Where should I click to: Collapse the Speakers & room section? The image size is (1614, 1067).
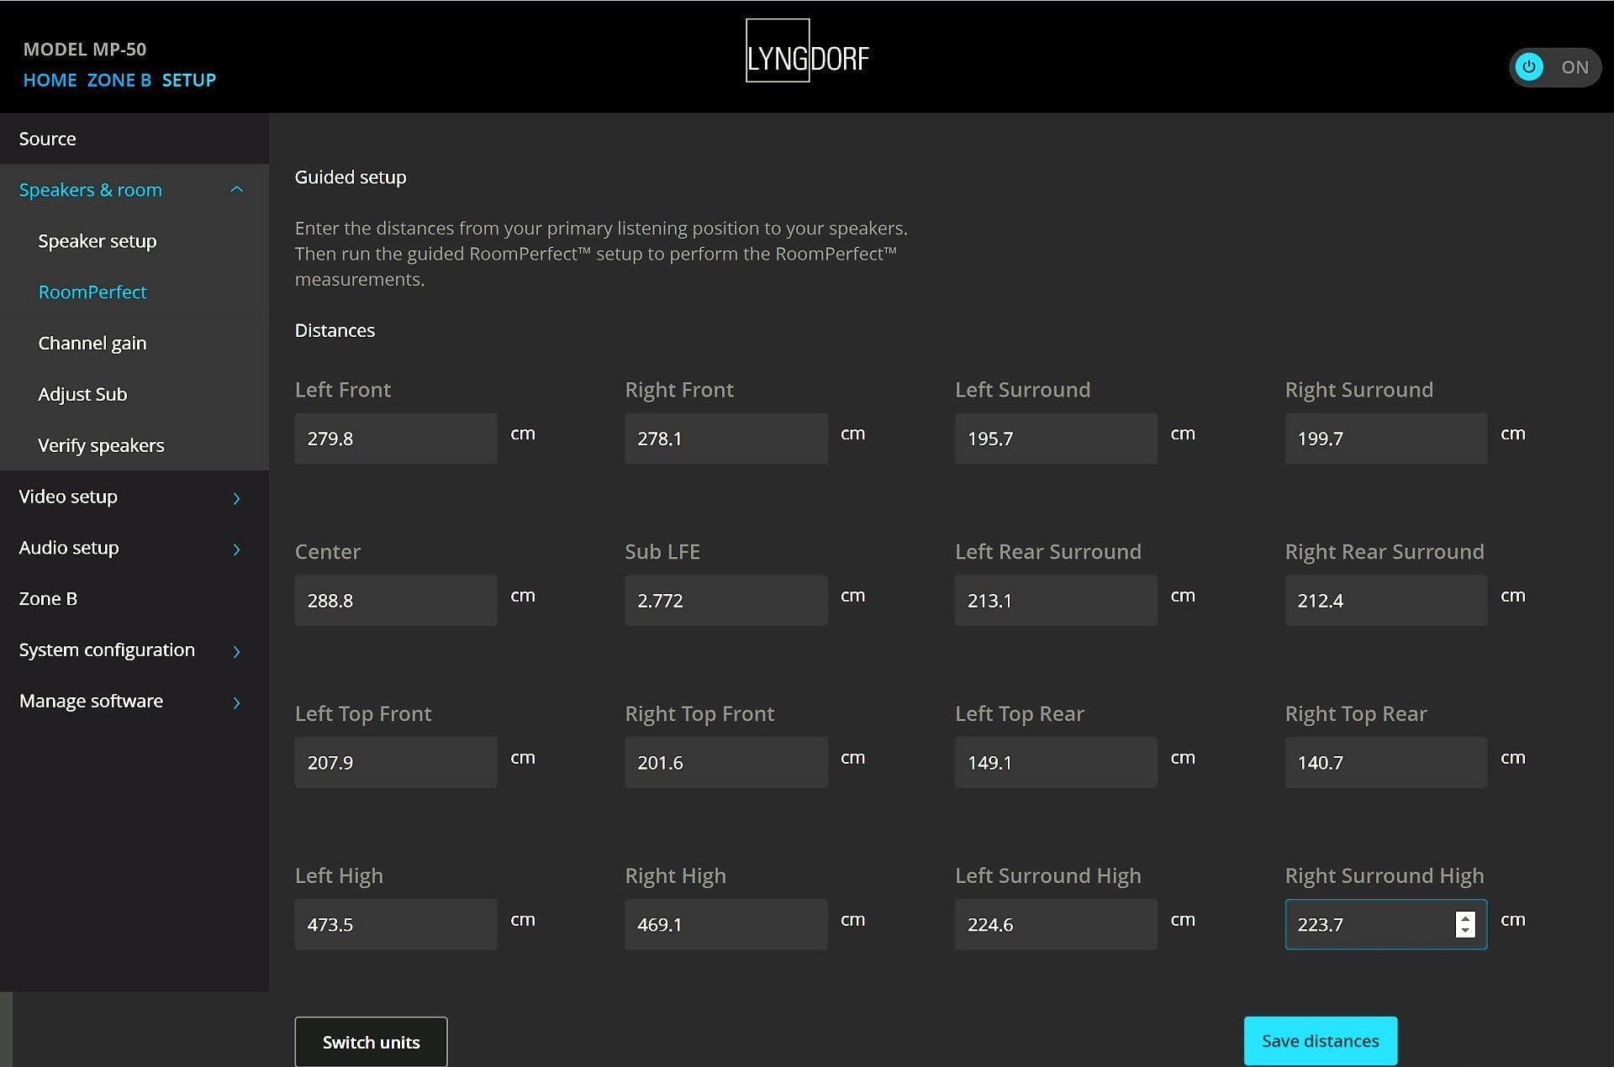coord(236,190)
